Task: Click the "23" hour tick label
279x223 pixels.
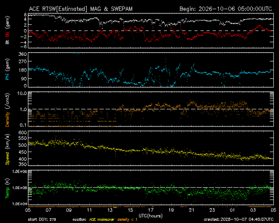Action: [212, 210]
